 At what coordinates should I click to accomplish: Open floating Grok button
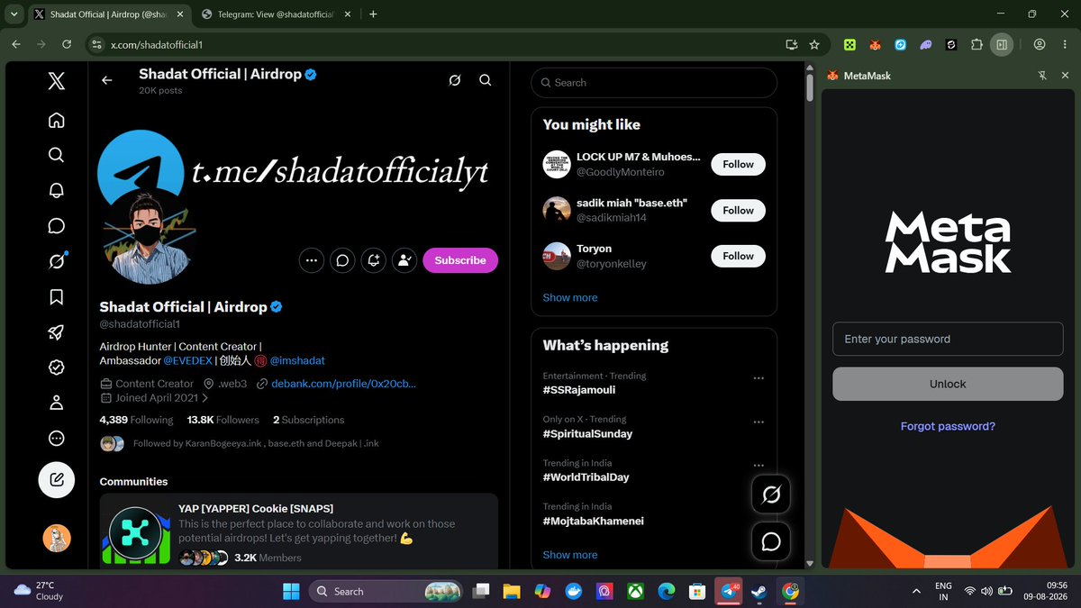point(771,495)
